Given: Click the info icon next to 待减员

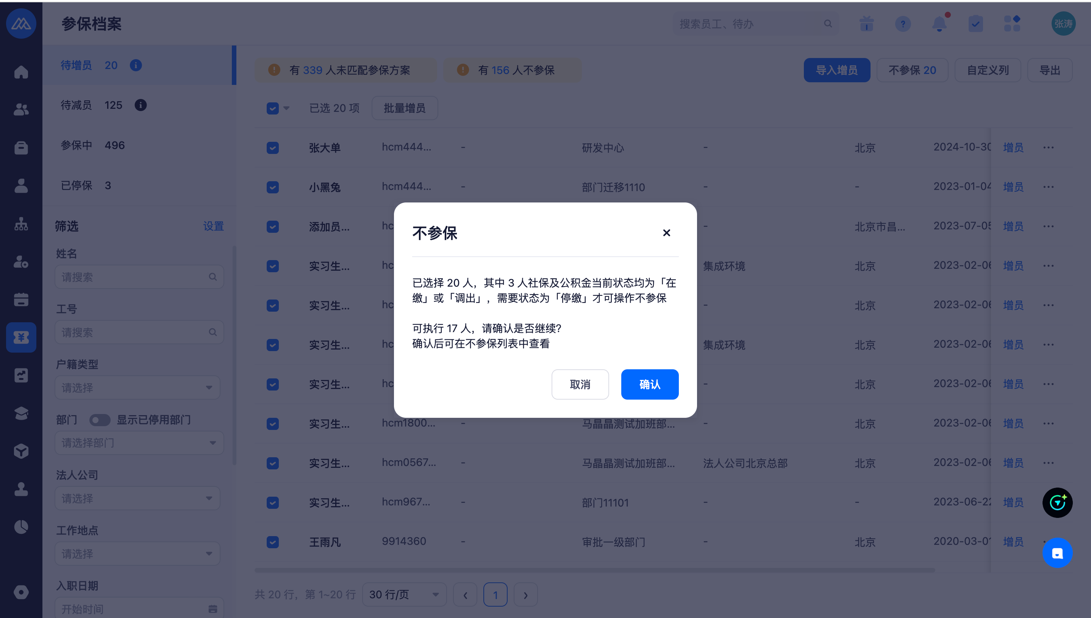Looking at the screenshot, I should tap(140, 105).
